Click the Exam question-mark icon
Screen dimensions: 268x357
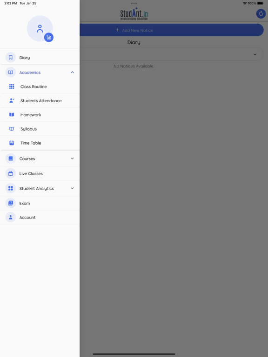pos(11,203)
